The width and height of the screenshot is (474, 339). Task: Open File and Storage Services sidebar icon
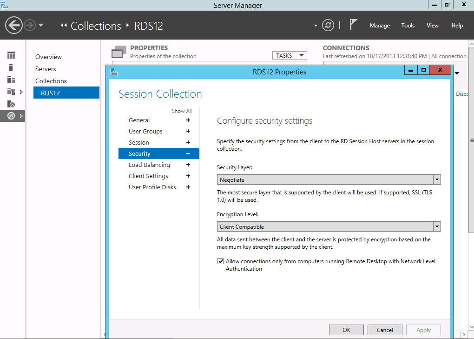(x=11, y=92)
